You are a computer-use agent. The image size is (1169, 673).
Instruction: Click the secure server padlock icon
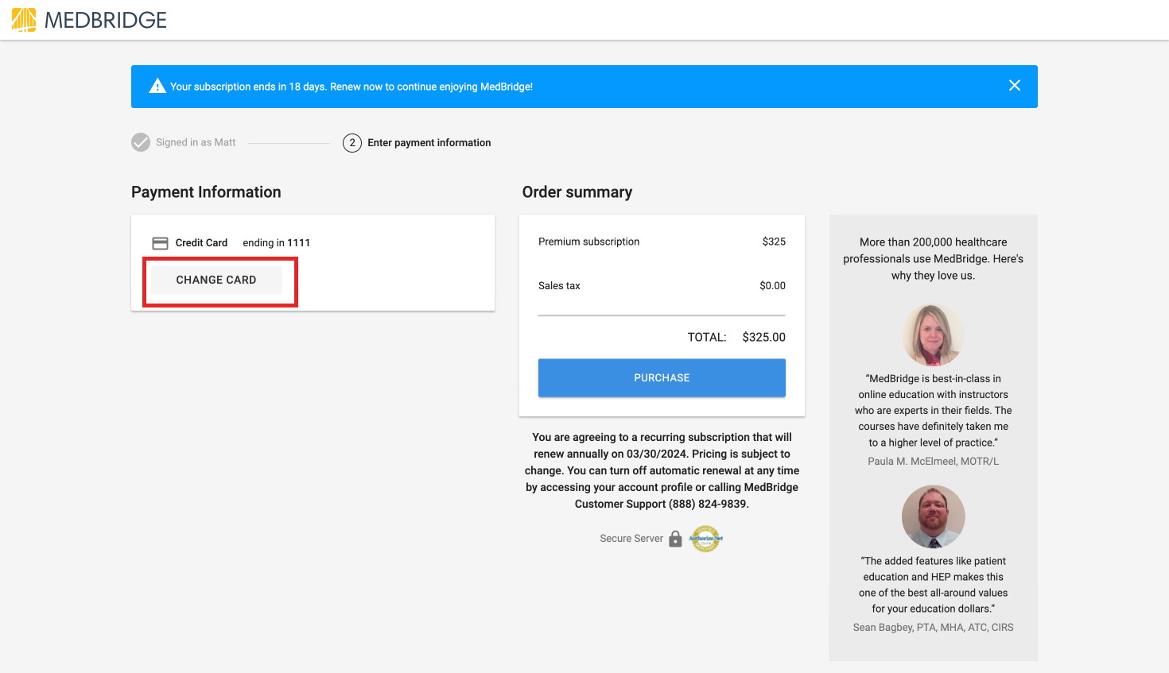pyautogui.click(x=675, y=539)
